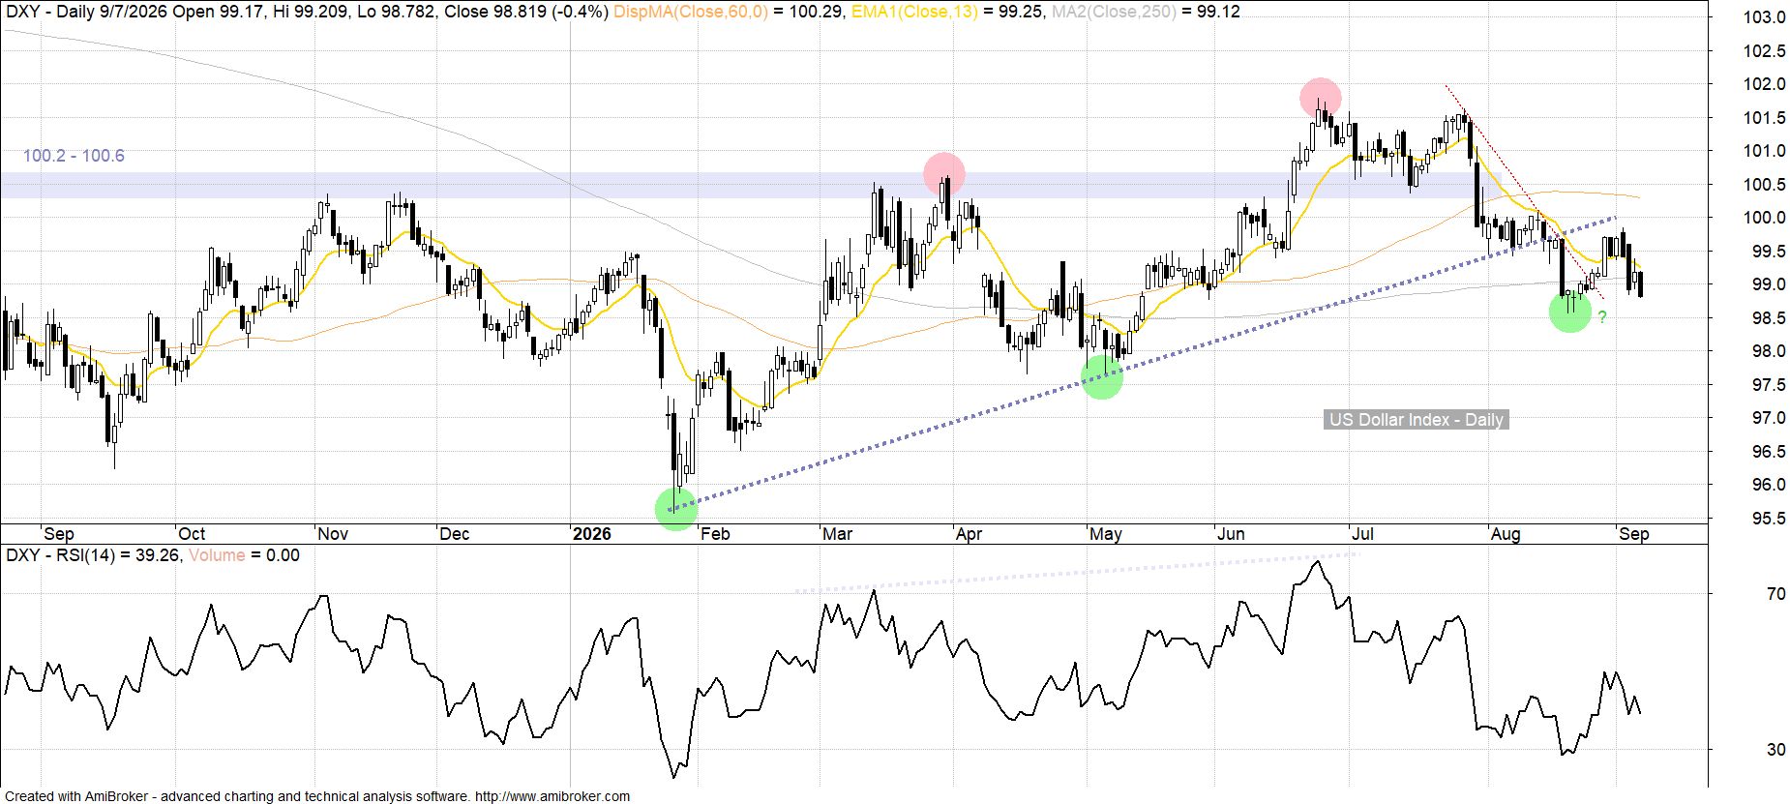Select DispMA(Close,60,0) indicator label

(x=691, y=12)
